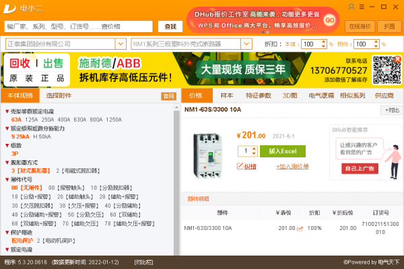
Task: Switch to 选择附件 tab
Action: (59, 95)
